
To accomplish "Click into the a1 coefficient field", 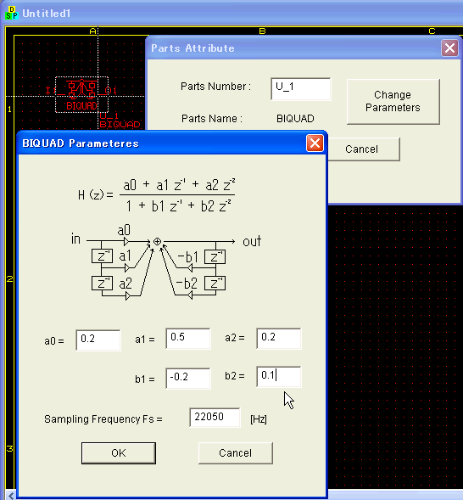I will click(188, 339).
